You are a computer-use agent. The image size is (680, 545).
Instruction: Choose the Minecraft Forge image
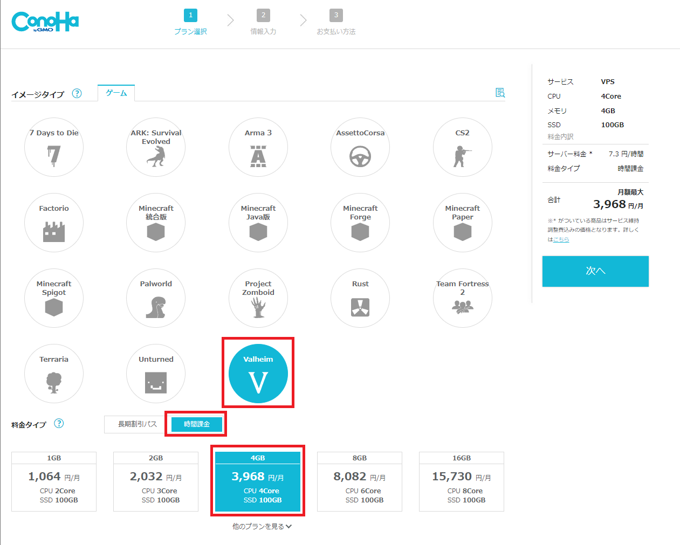tap(360, 223)
